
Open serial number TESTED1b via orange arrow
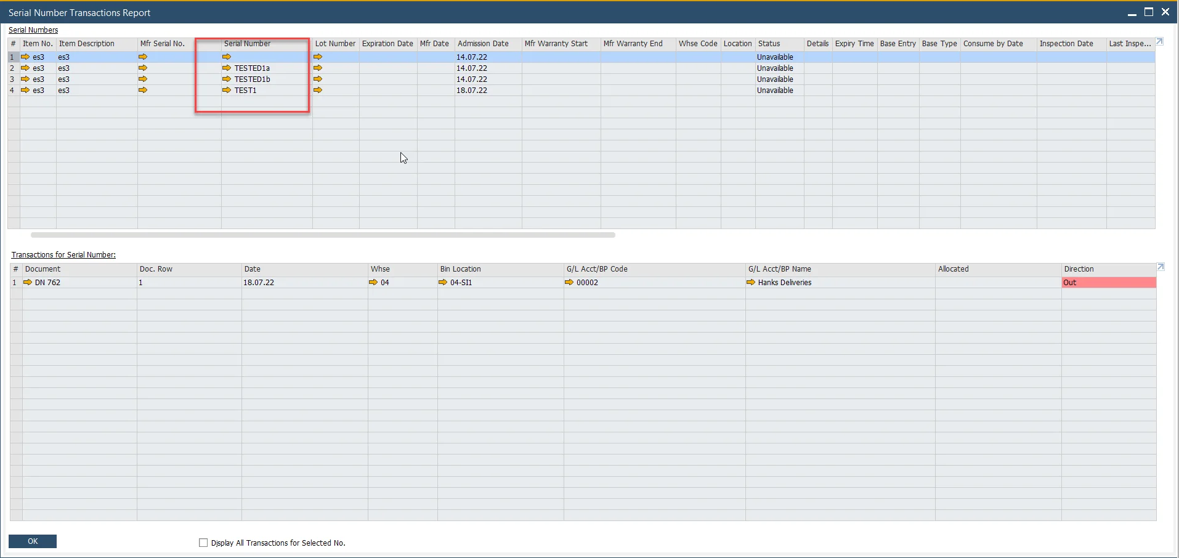coord(227,79)
